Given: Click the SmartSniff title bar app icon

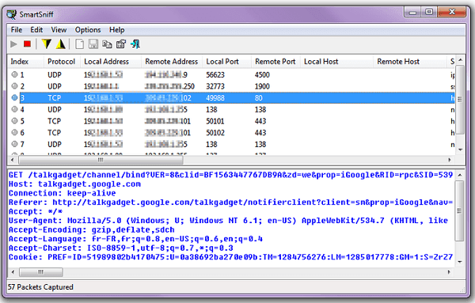Looking at the screenshot, I should pyautogui.click(x=12, y=14).
